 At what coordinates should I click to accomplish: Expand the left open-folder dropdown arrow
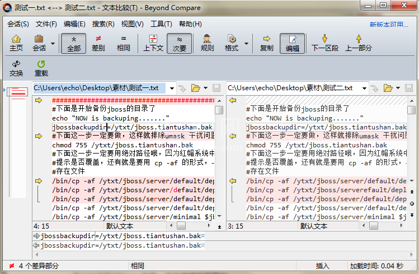pos(205,88)
